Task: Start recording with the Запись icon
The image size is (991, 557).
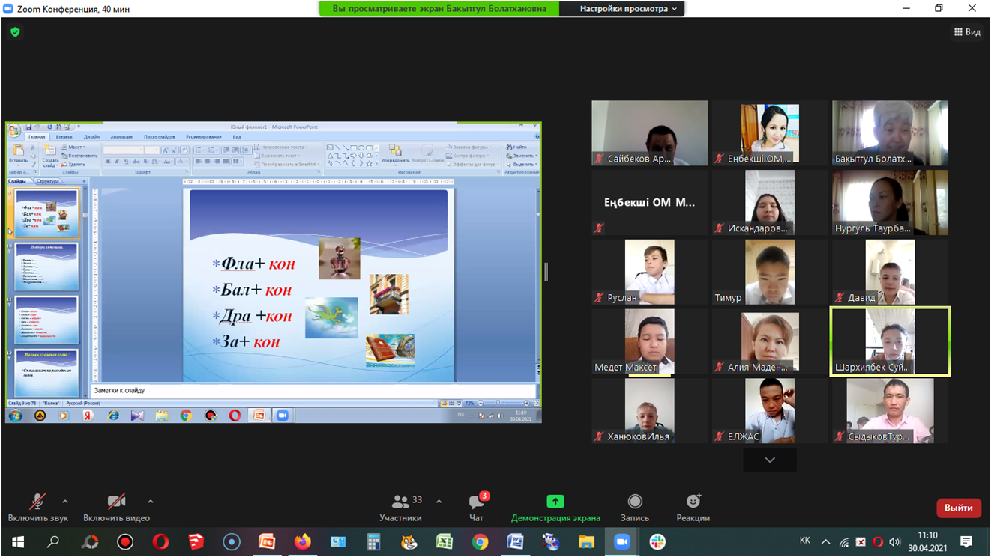Action: click(635, 502)
